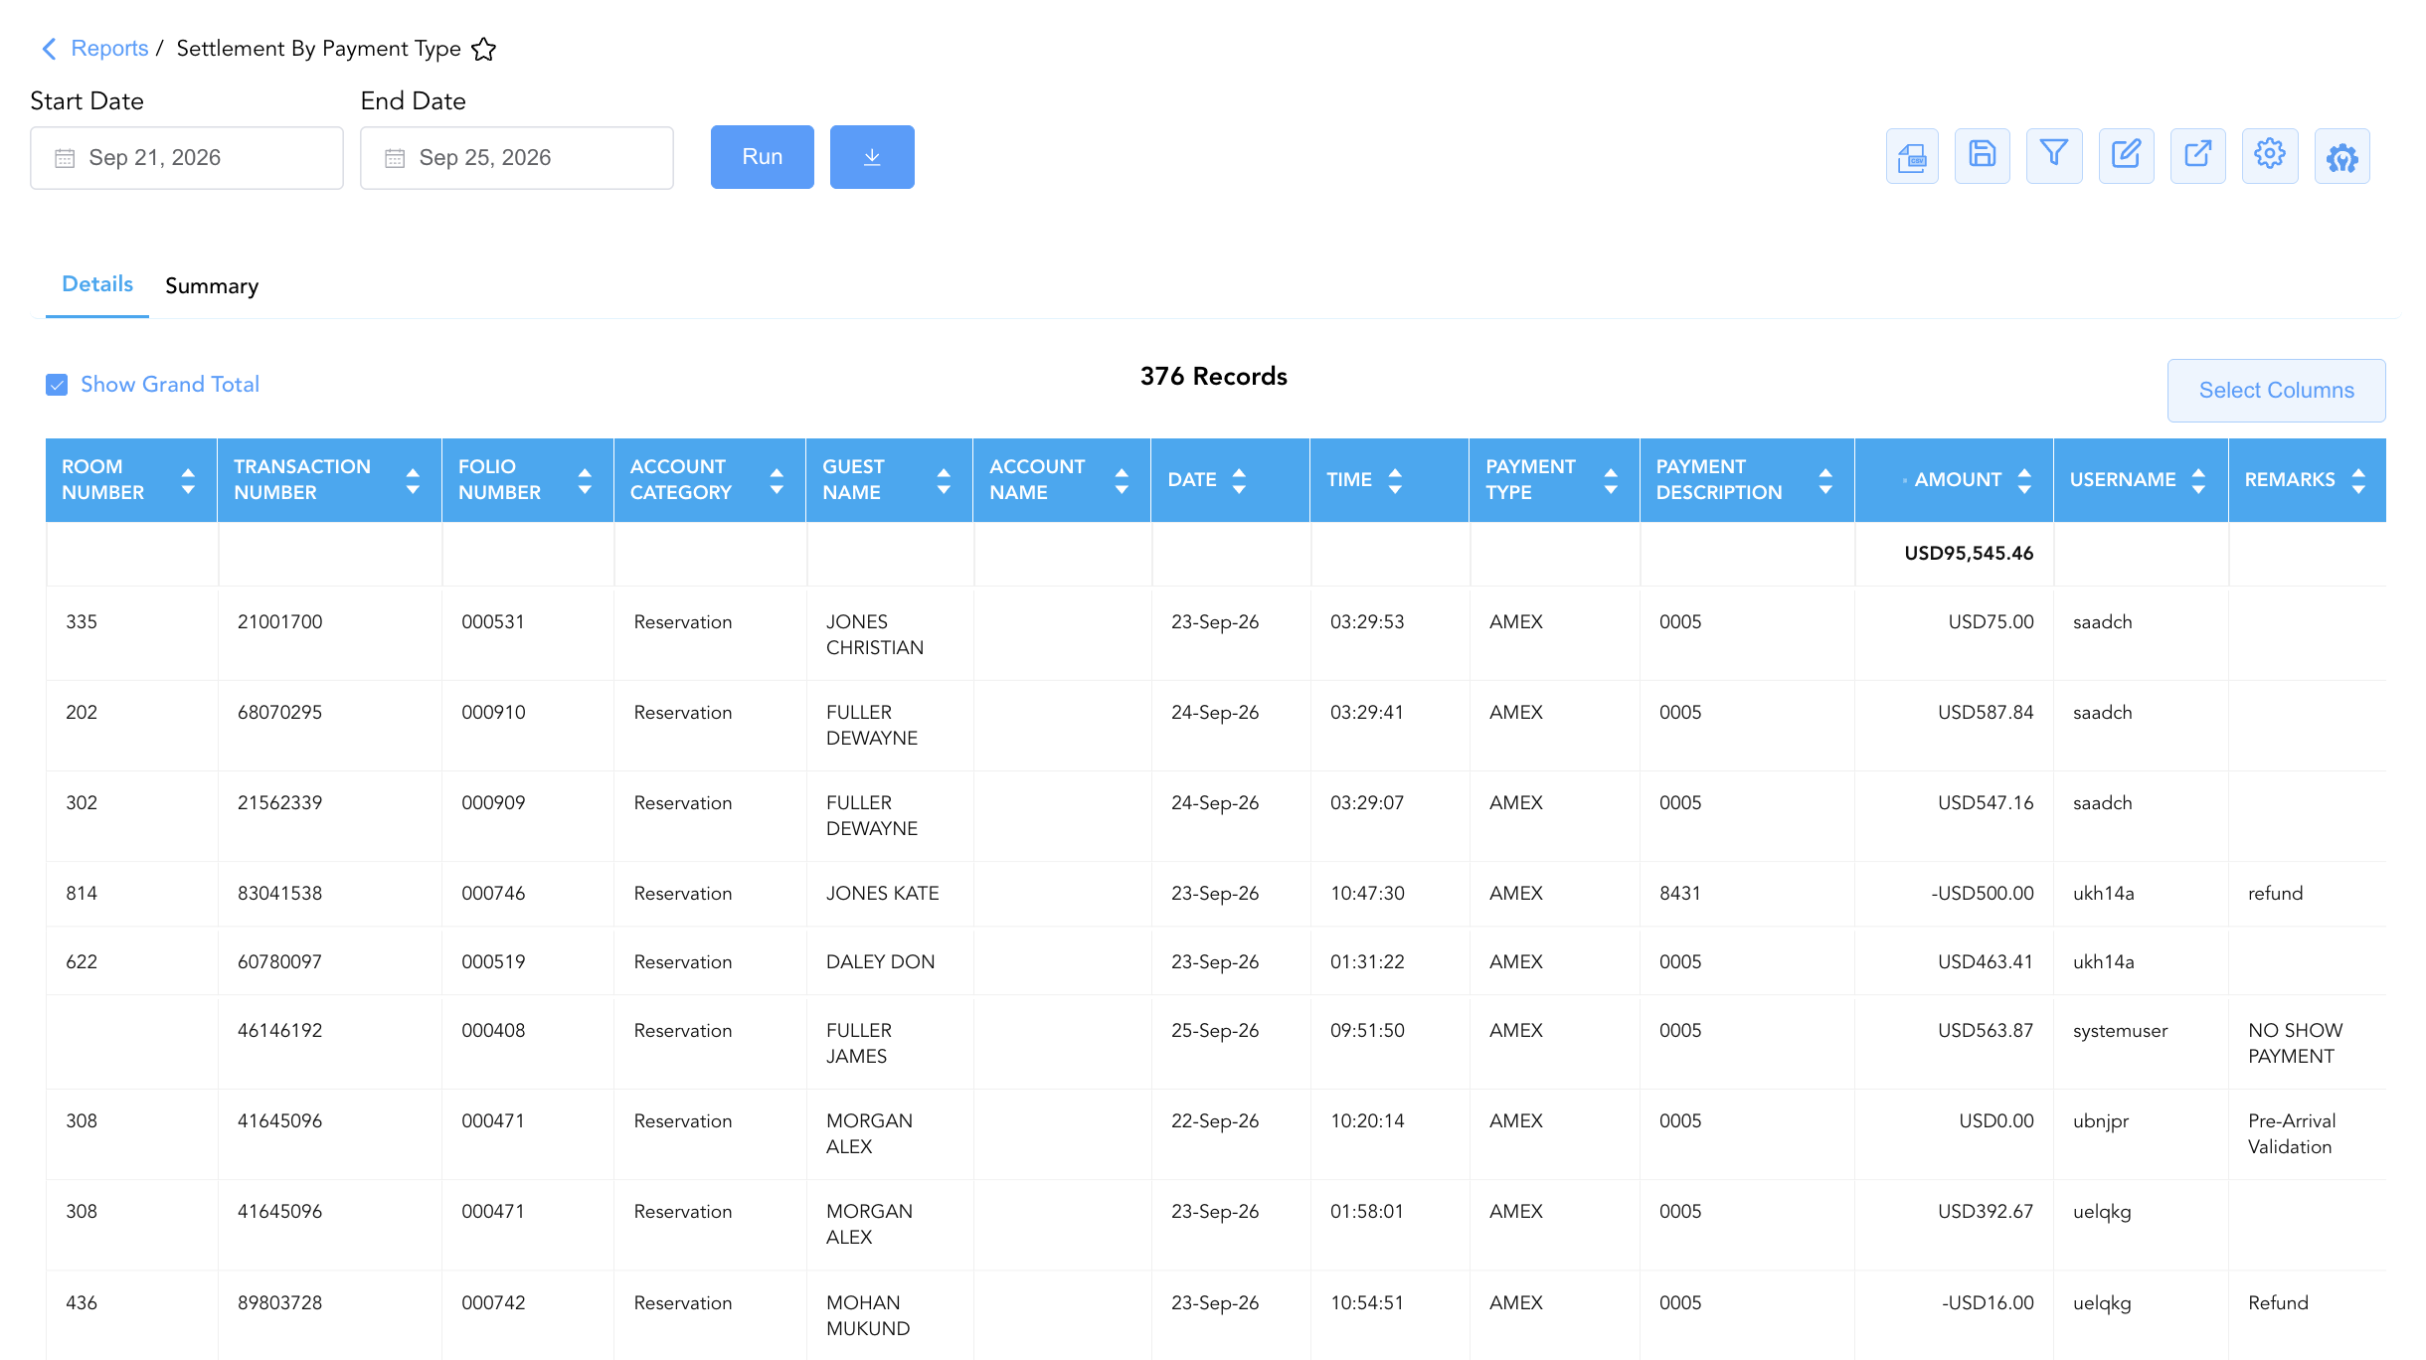Click the save report floppy-disk icon
The height and width of the screenshot is (1360, 2426).
(x=1982, y=156)
